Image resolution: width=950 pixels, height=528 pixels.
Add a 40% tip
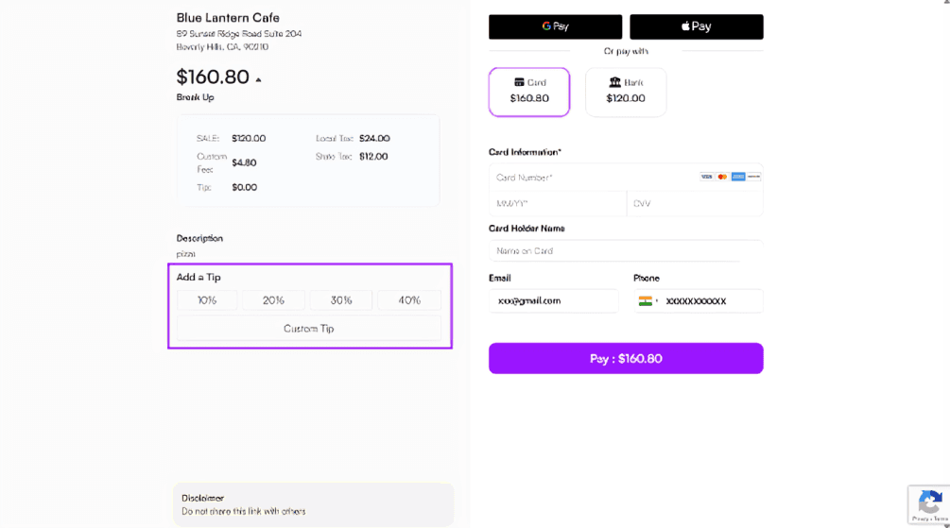[409, 300]
